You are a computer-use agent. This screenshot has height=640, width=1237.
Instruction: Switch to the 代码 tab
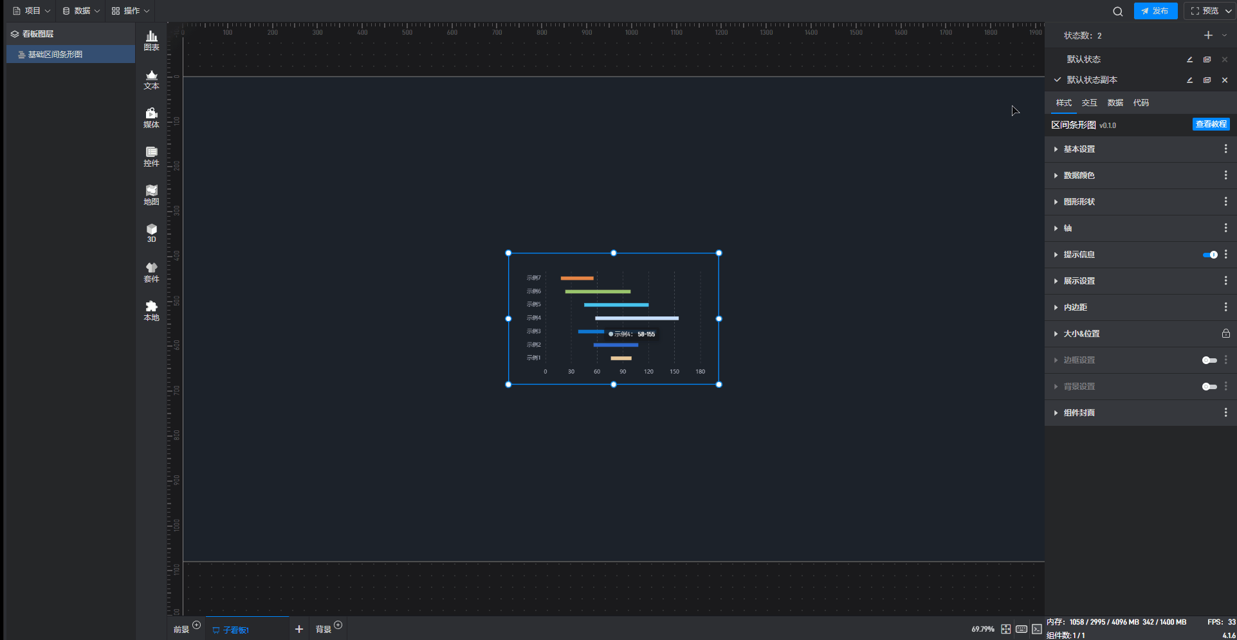1141,103
